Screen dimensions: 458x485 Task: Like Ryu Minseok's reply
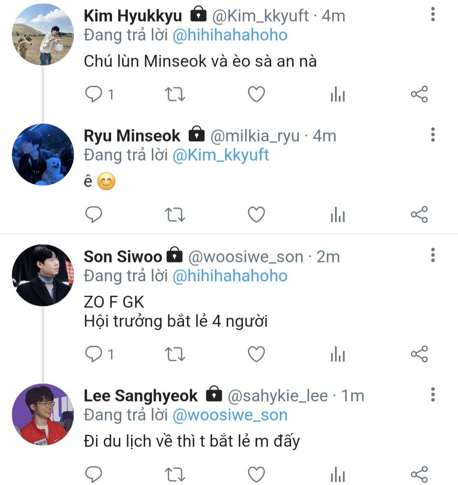tap(256, 215)
